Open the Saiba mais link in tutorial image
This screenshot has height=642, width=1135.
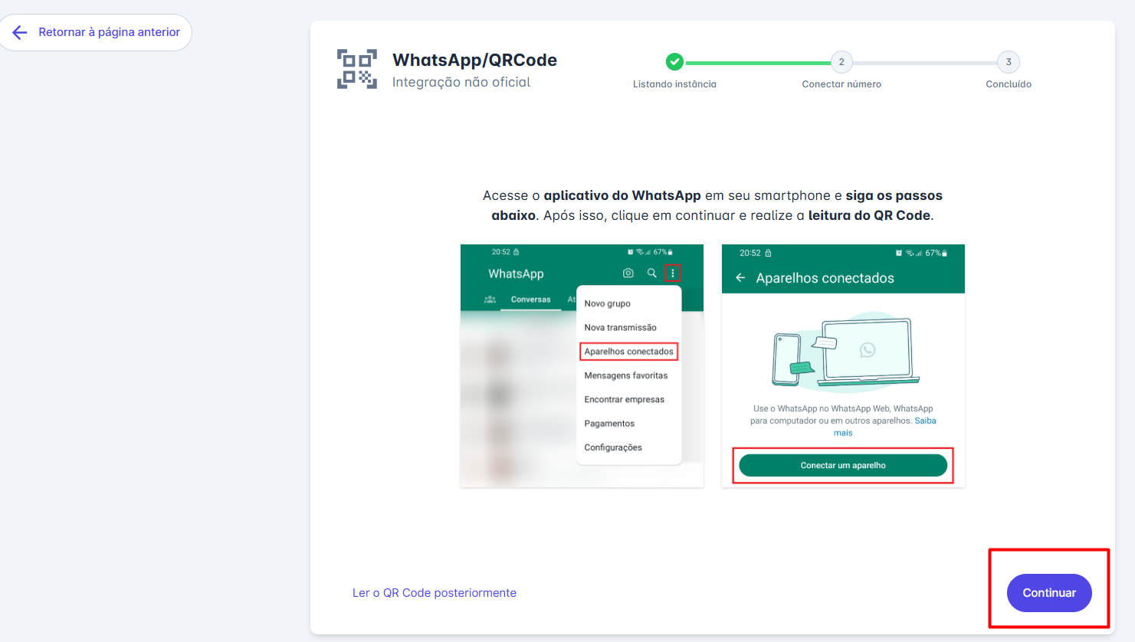click(925, 421)
